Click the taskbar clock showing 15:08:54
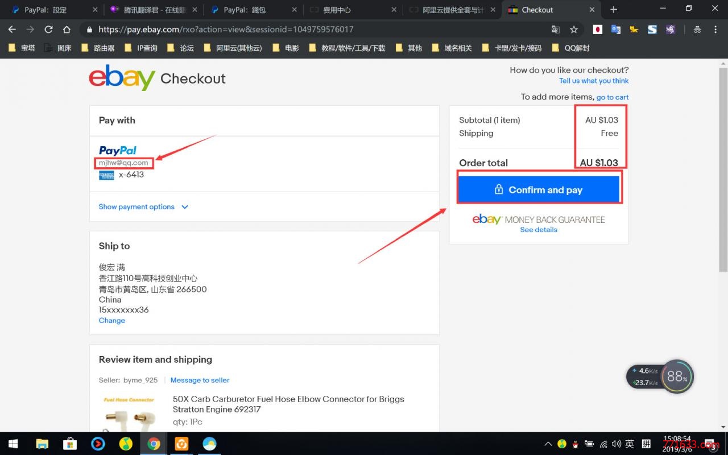Screen dimensions: 728x455 click(676, 444)
